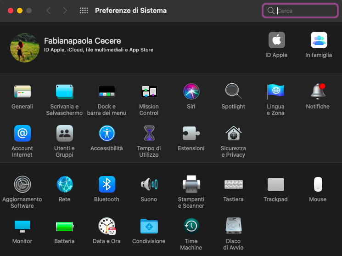Viewport: 342px width, 256px height.
Task: Open the Siri preferences pane
Action: coord(191,92)
